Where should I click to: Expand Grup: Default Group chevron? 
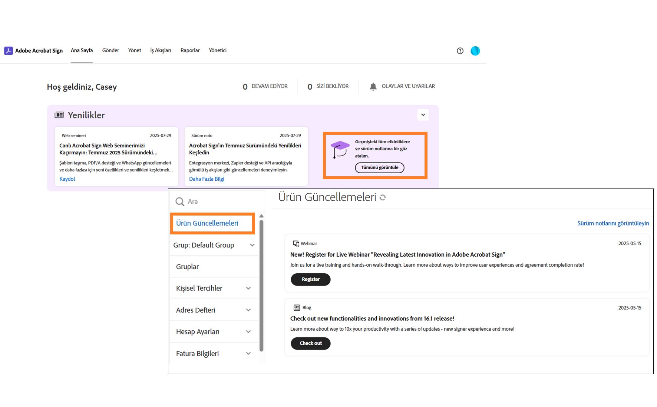coord(252,245)
